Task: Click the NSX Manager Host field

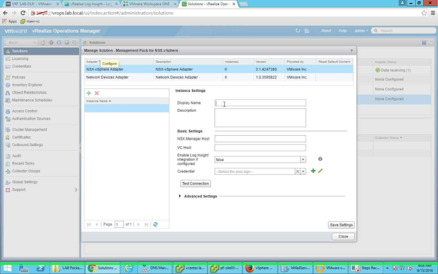Action: (260, 139)
